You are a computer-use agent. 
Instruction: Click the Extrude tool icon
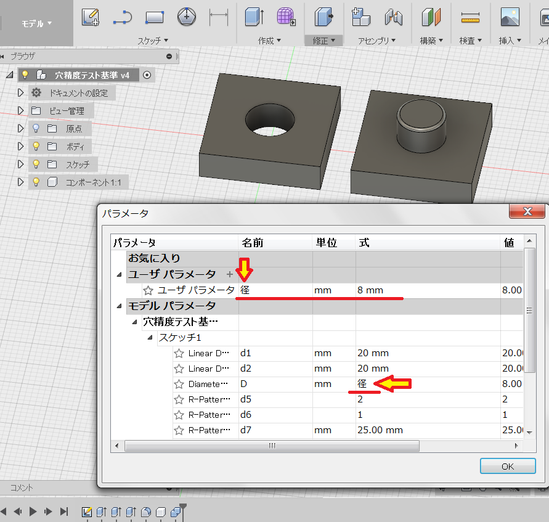pos(254,17)
